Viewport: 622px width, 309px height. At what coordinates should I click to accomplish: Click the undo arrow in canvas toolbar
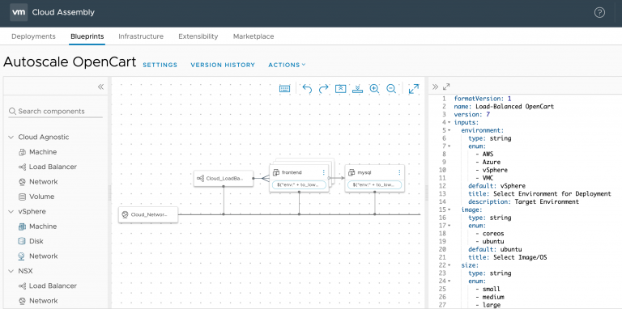[307, 89]
